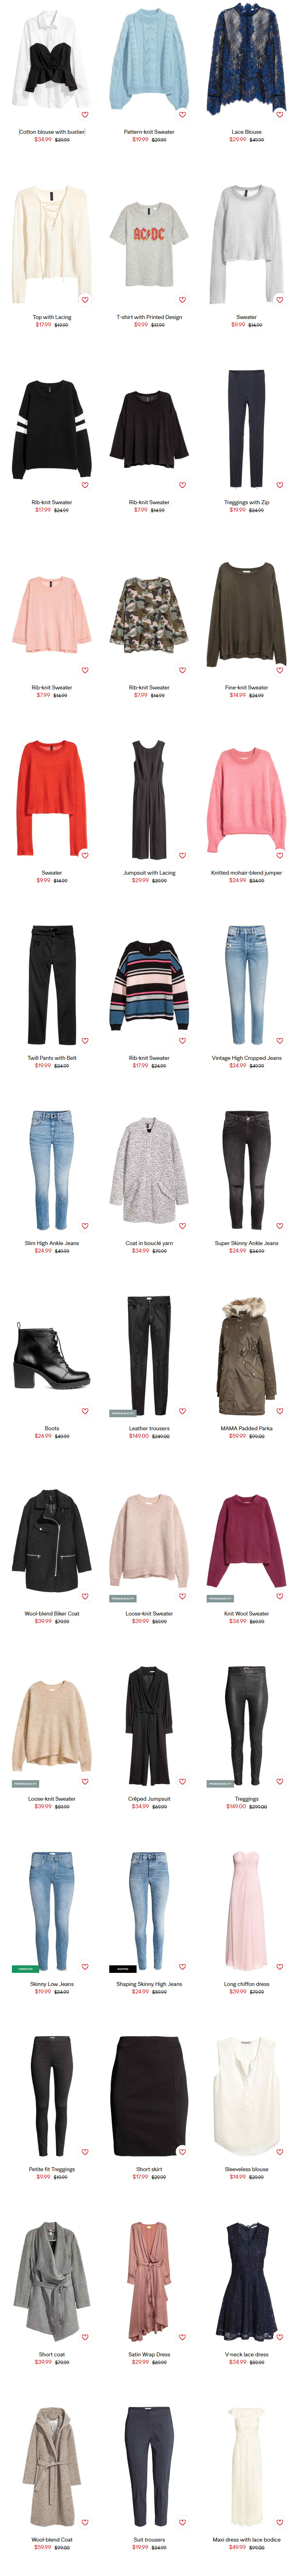Open Coat in bouclé yarn title

[x=149, y=1243]
